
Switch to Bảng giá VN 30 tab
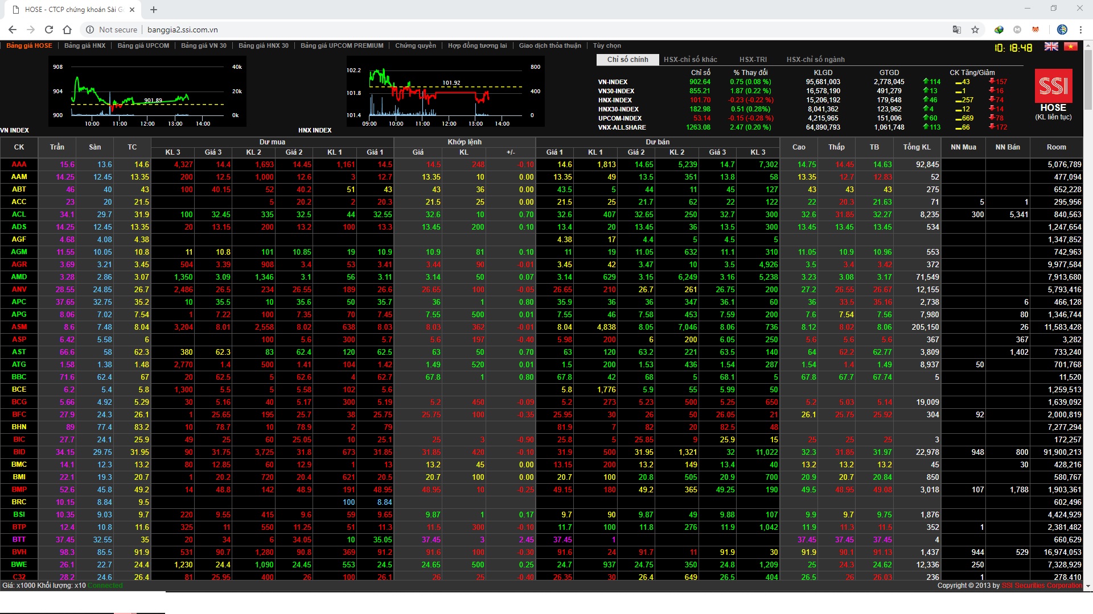[203, 45]
